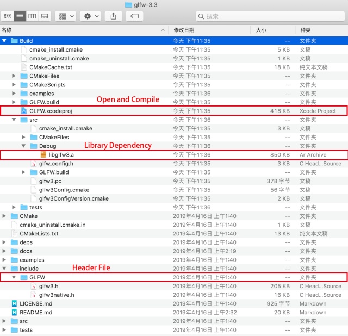Expand the docs folder
This screenshot has width=348, height=336.
point(4,251)
